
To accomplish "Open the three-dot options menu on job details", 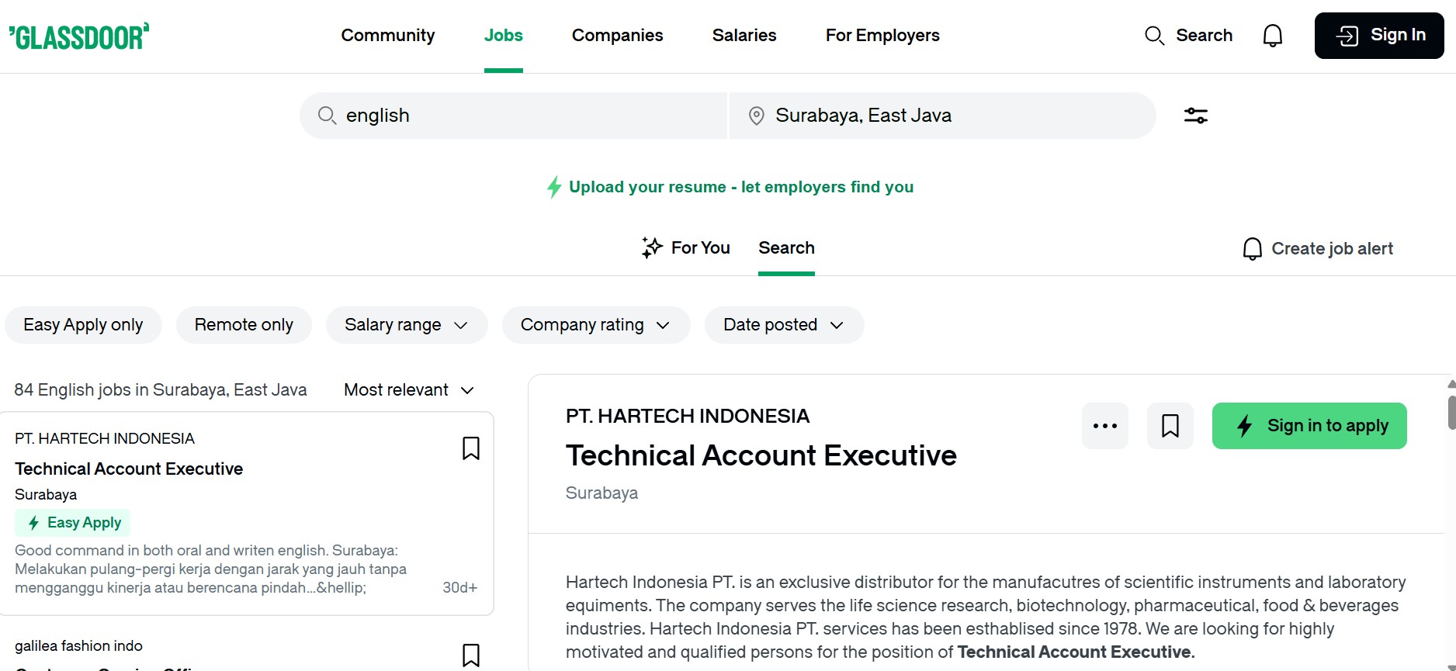I will click(1104, 425).
